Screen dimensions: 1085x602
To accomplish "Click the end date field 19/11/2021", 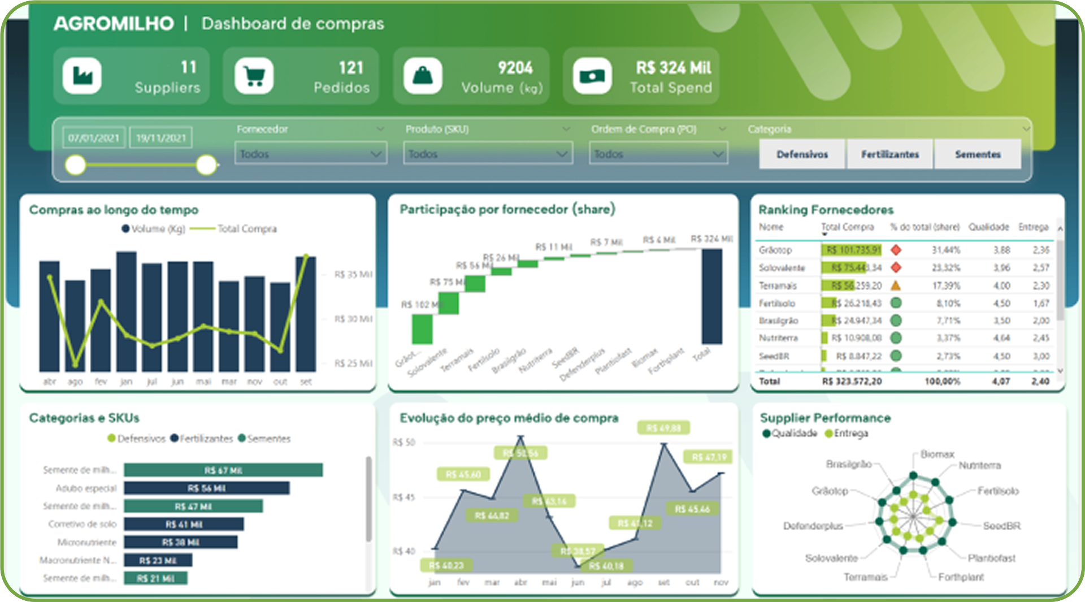I will pos(161,138).
